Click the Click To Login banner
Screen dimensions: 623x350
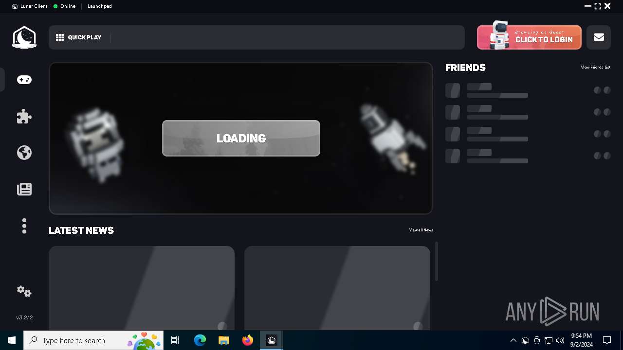click(x=529, y=37)
